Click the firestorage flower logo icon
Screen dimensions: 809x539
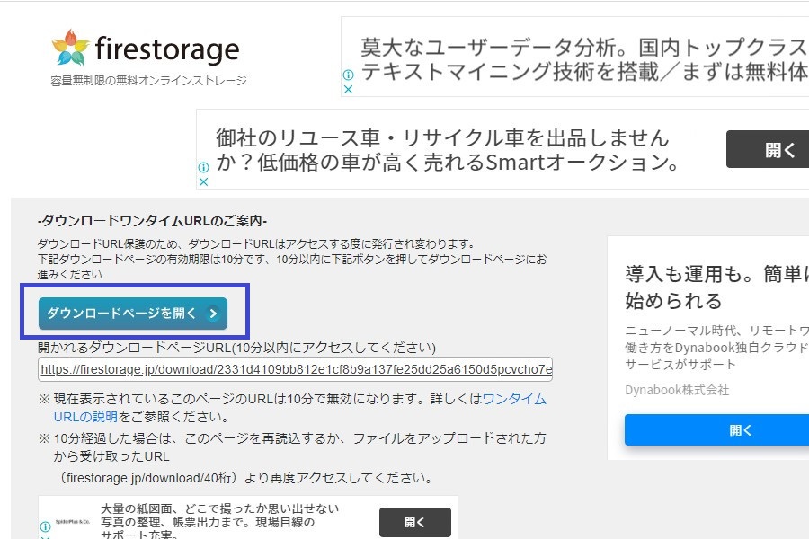(x=71, y=48)
